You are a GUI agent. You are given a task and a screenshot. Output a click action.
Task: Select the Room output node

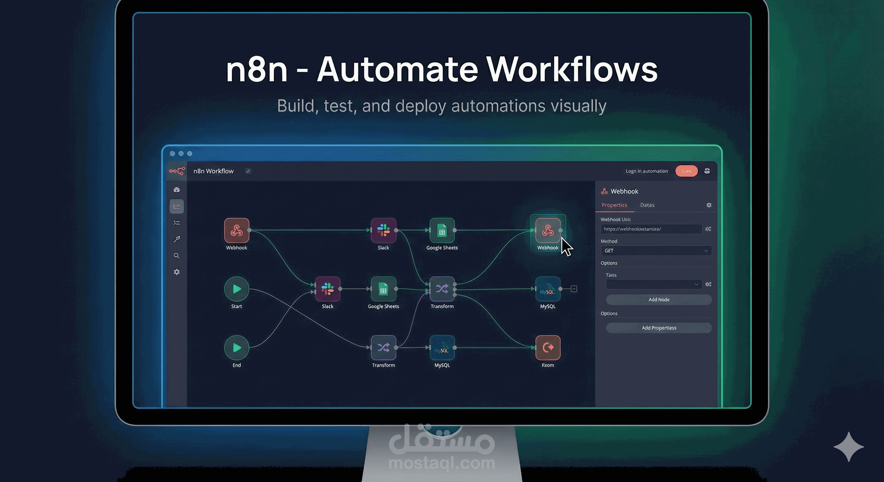pos(548,347)
